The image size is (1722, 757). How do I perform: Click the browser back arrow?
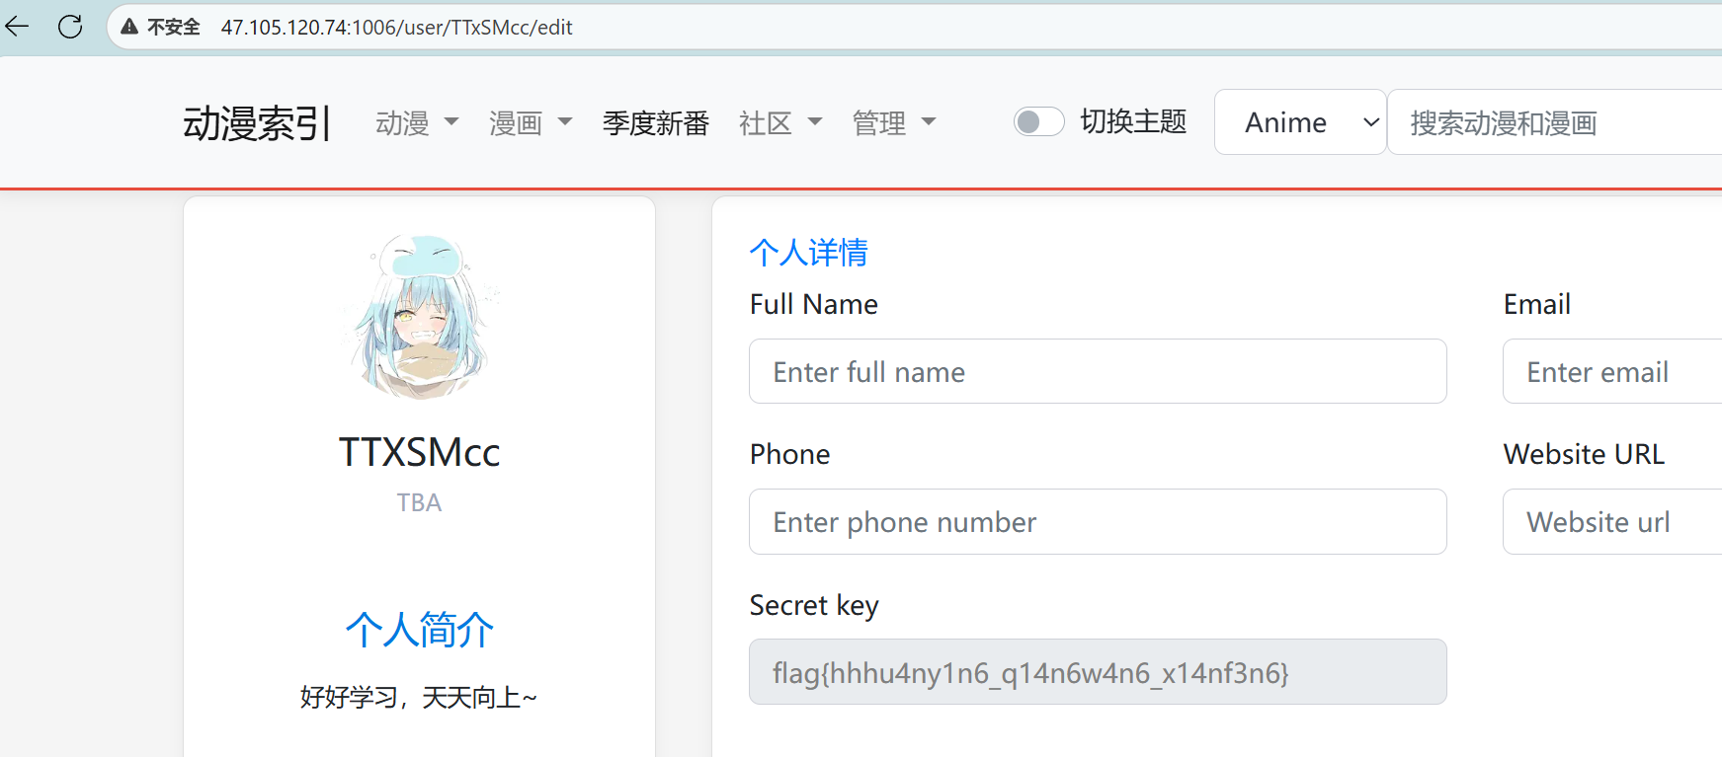coord(18,27)
